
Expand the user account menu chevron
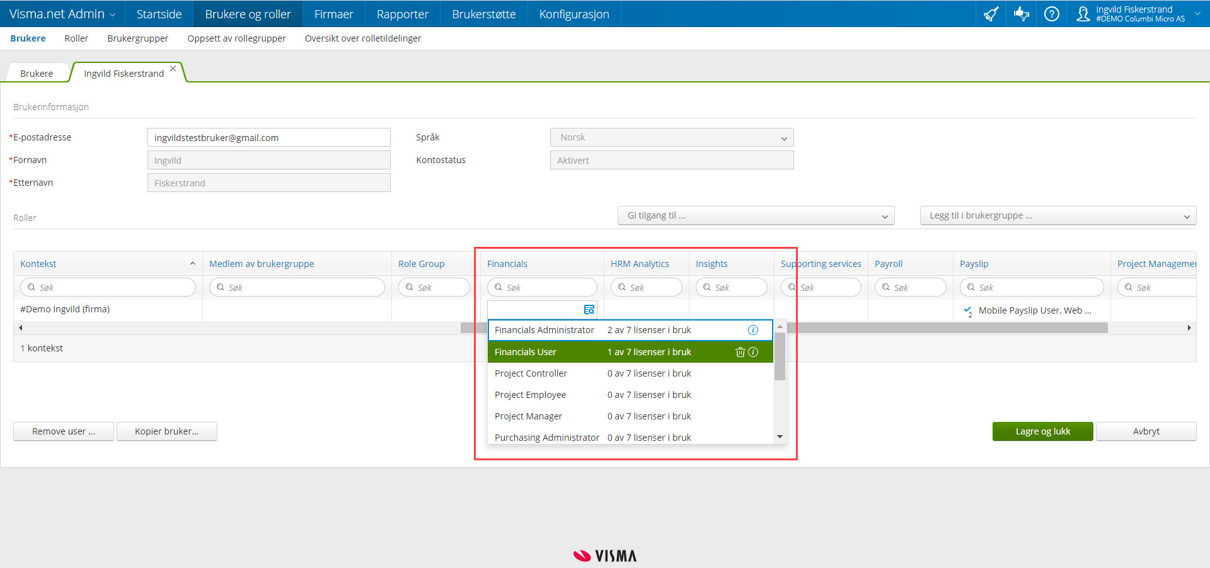coord(1197,14)
